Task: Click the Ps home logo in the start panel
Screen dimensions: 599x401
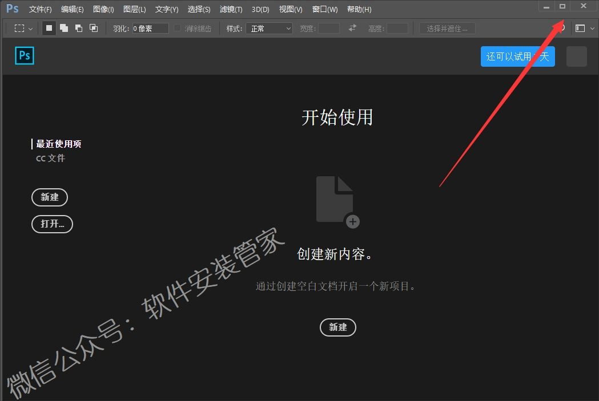Action: coord(25,56)
